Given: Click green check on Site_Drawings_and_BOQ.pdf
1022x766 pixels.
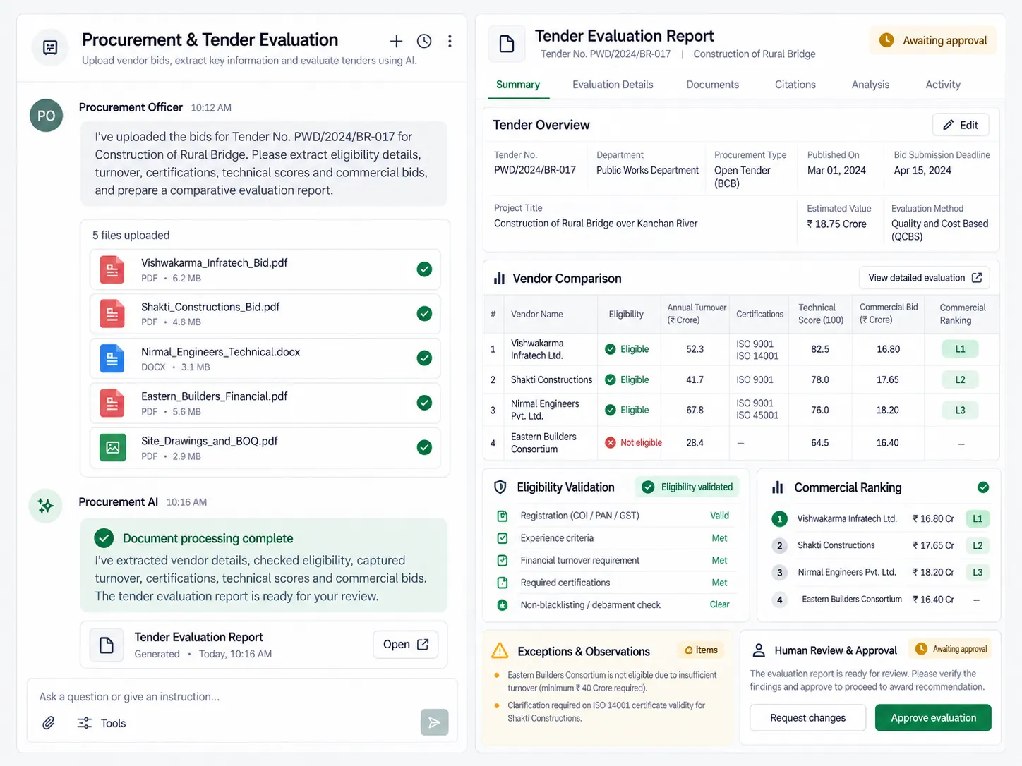Looking at the screenshot, I should click(424, 447).
